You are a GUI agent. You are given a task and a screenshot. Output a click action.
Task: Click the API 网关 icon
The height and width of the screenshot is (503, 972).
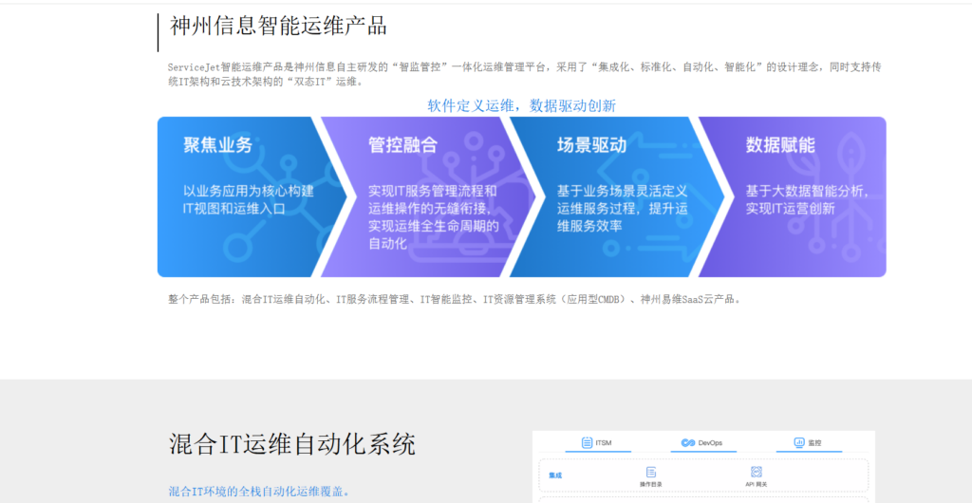(x=757, y=472)
